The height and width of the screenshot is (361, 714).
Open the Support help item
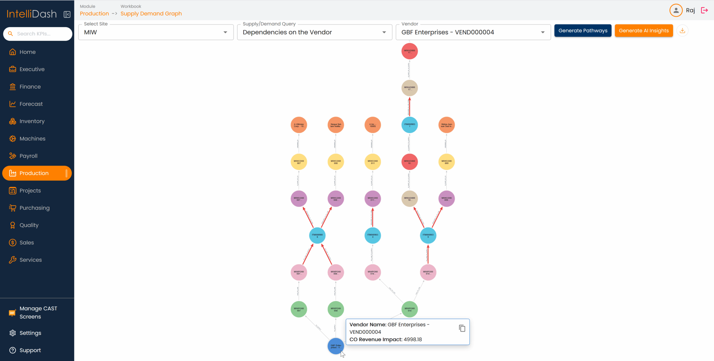click(30, 350)
